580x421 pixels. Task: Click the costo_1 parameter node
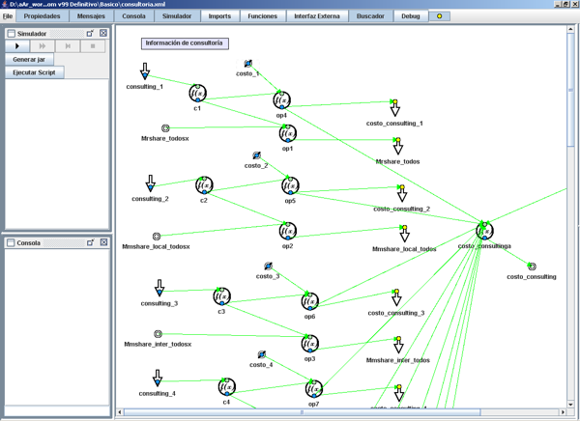(247, 65)
